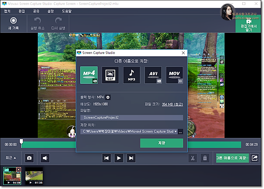This screenshot has height=189, width=264.
Task: Select GIF output format
Action: point(110,75)
